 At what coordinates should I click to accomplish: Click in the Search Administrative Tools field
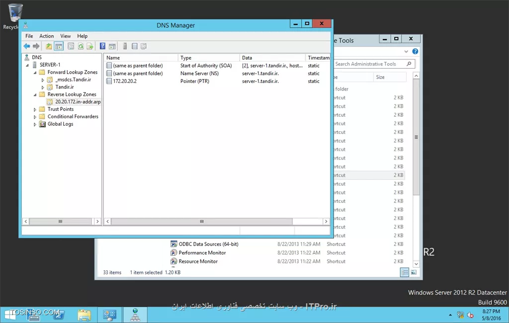[x=370, y=64]
